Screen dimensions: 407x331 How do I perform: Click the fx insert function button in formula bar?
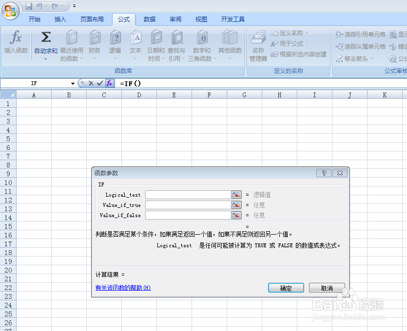pyautogui.click(x=110, y=83)
